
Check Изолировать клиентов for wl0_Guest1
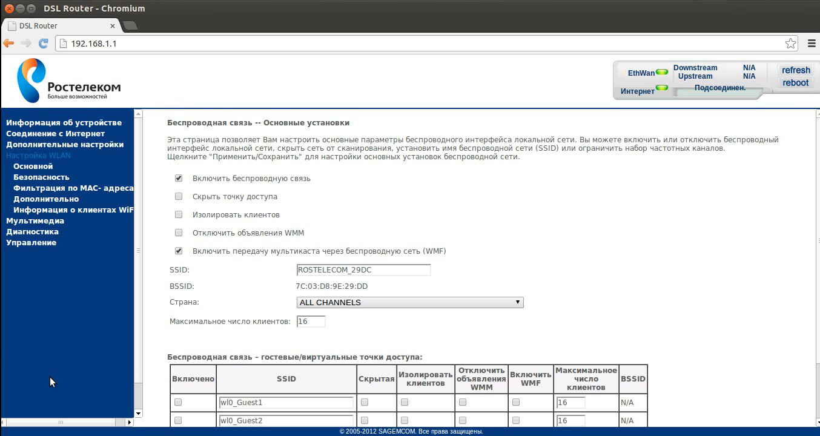pyautogui.click(x=405, y=402)
